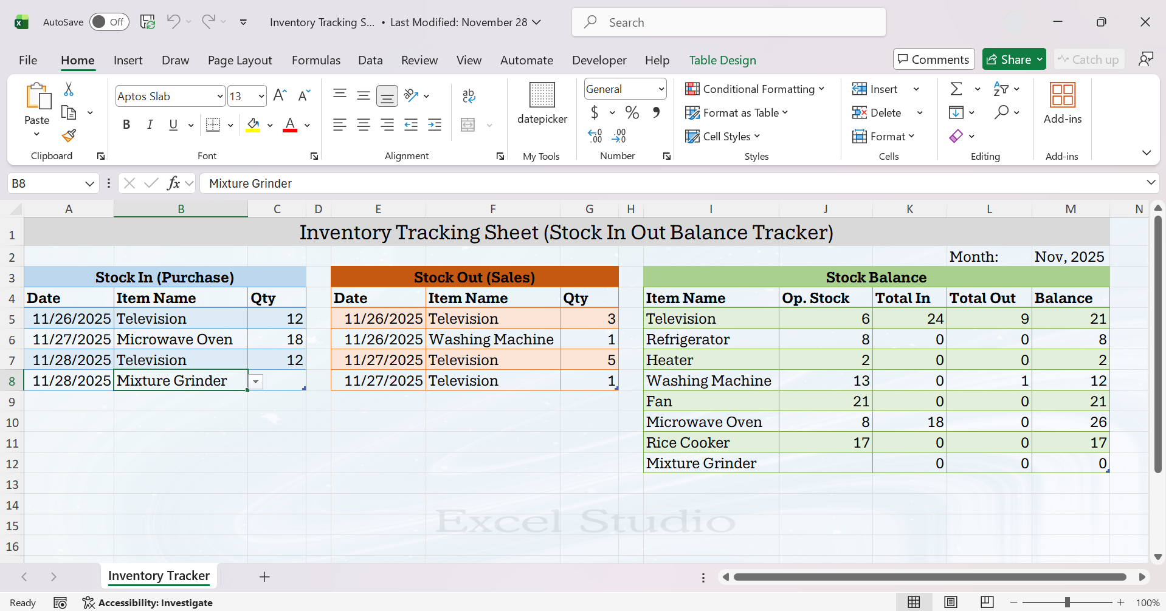Open the Aptos Slab font dropdown
The width and height of the screenshot is (1166, 611).
pos(219,96)
